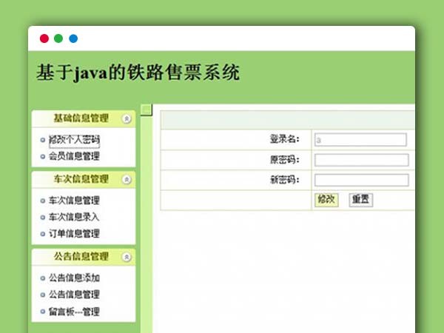Click the small square sidebar divider handle
The width and height of the screenshot is (444, 333).
[147, 110]
